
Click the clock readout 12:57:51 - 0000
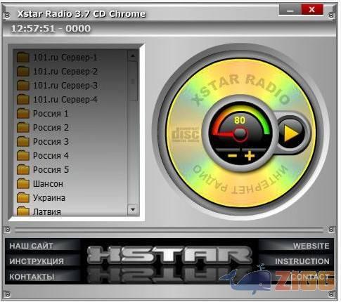coord(51,29)
